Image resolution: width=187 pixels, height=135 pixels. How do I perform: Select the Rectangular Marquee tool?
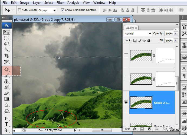6,38
